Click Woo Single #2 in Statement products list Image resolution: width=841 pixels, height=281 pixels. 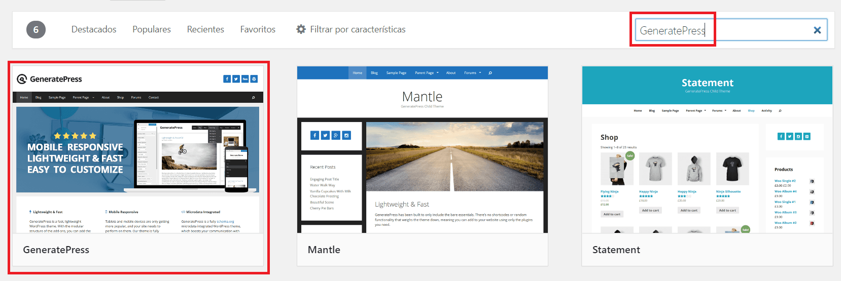tap(785, 181)
